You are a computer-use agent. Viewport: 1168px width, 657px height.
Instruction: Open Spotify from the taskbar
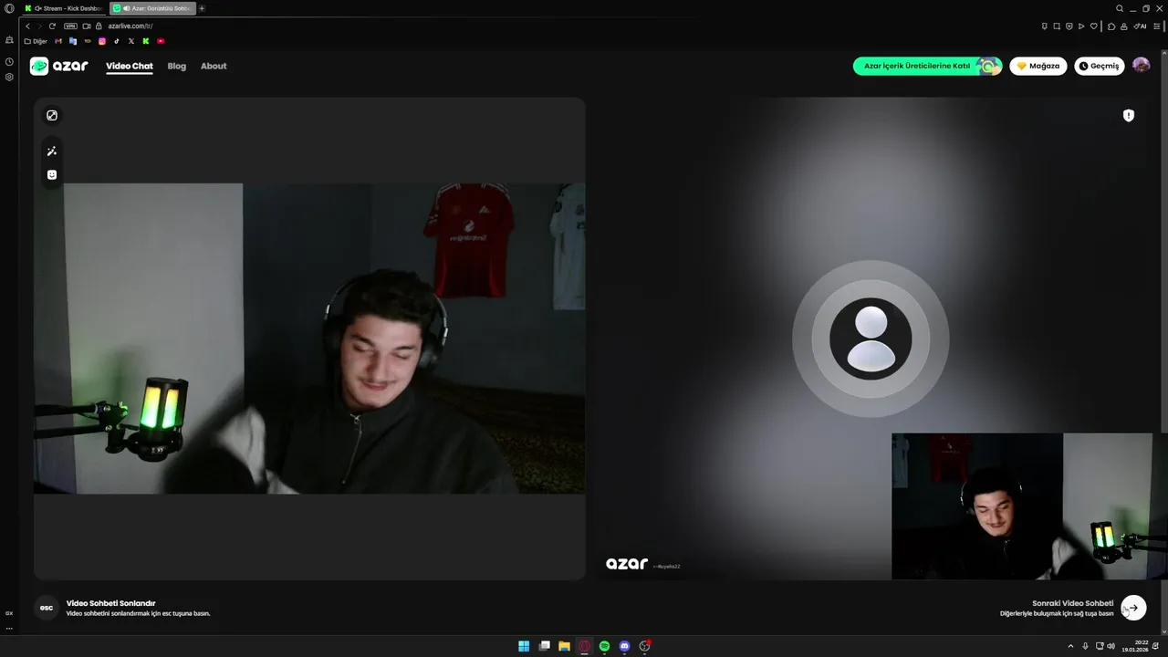pos(604,646)
